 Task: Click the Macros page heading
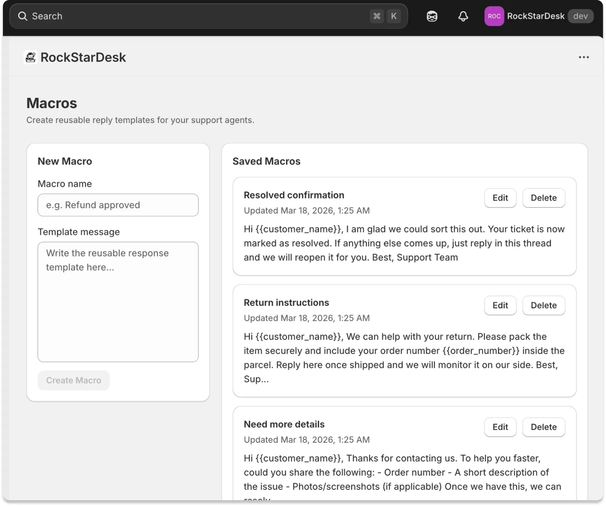(x=52, y=103)
